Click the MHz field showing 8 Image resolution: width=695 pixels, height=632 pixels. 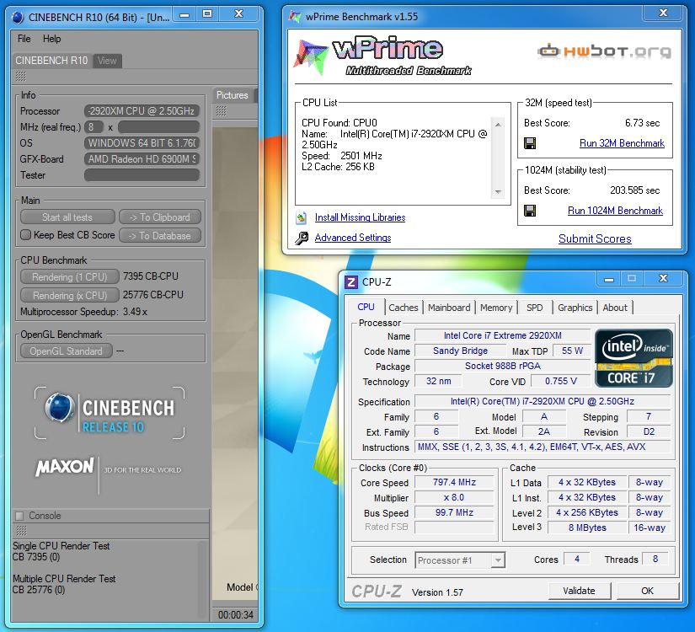pos(94,127)
